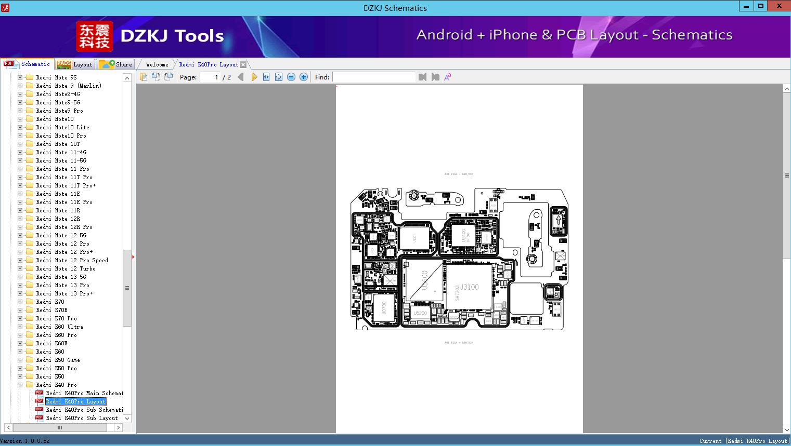Click tree panel scroll right arrow
This screenshot has height=446, width=791.
click(x=119, y=427)
